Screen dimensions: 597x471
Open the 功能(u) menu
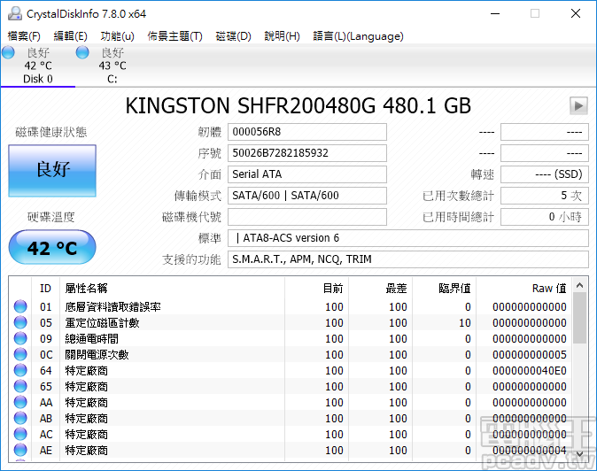(x=117, y=36)
